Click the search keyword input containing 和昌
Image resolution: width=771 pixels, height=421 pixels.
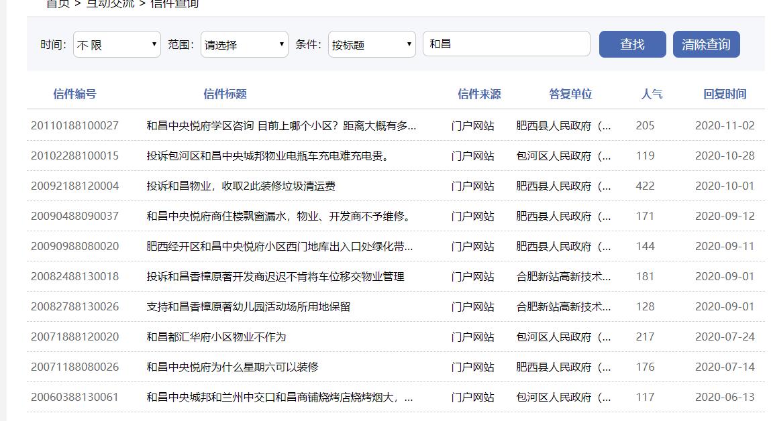click(507, 44)
